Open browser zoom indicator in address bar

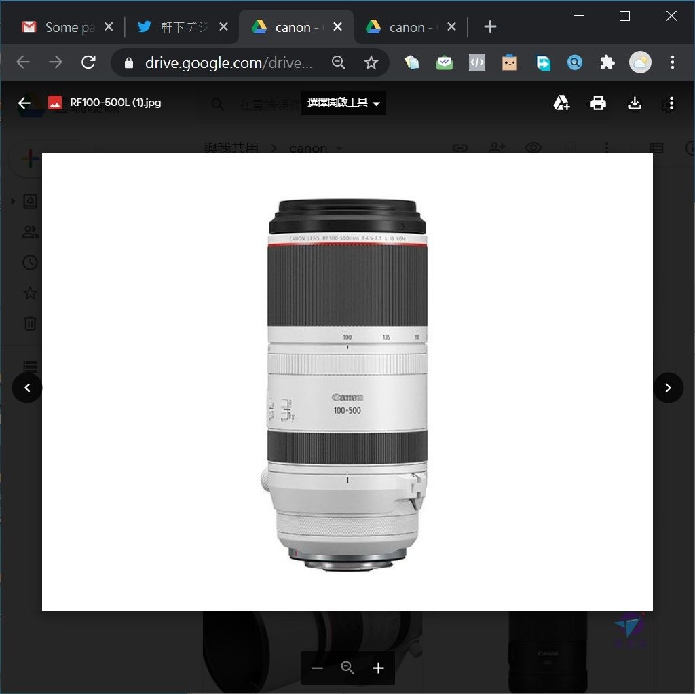(338, 62)
